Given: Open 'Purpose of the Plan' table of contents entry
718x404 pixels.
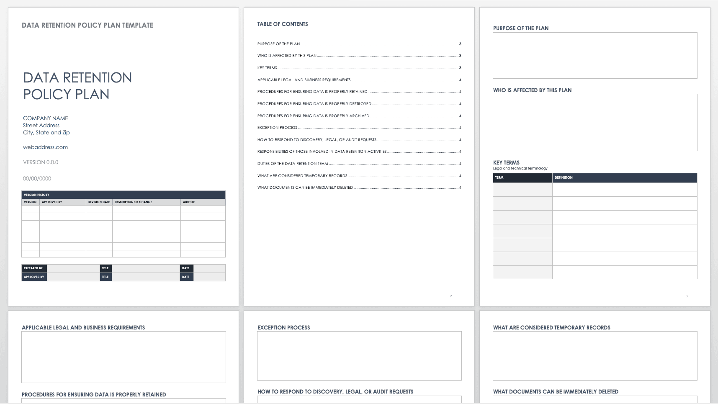Looking at the screenshot, I should pos(279,44).
